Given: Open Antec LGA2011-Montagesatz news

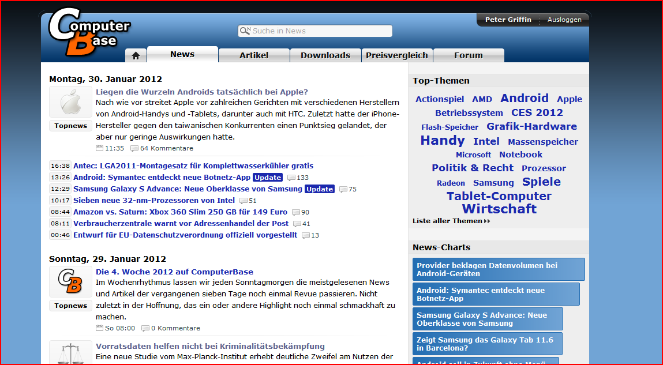Looking at the screenshot, I should point(193,165).
